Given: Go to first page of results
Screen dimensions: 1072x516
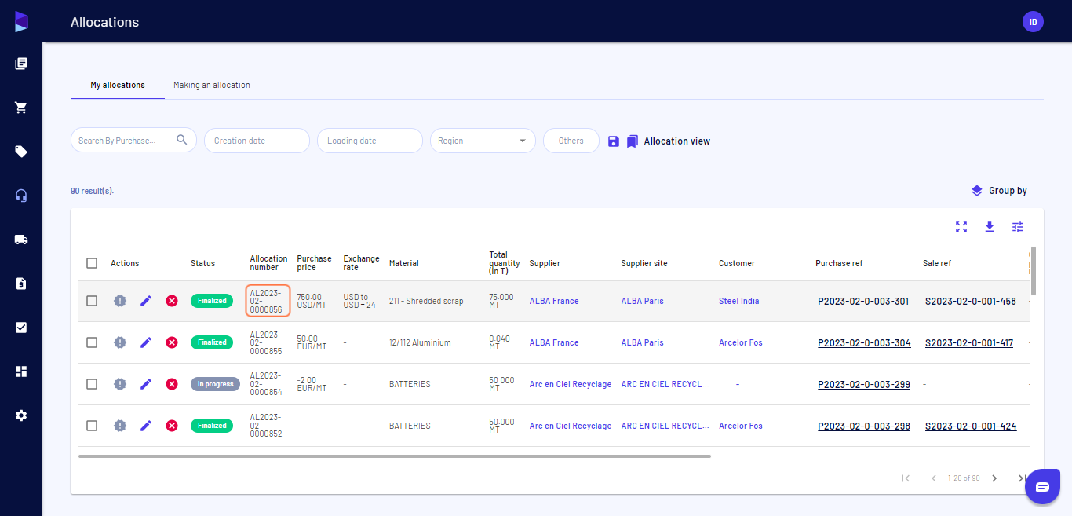Looking at the screenshot, I should pyautogui.click(x=906, y=478).
